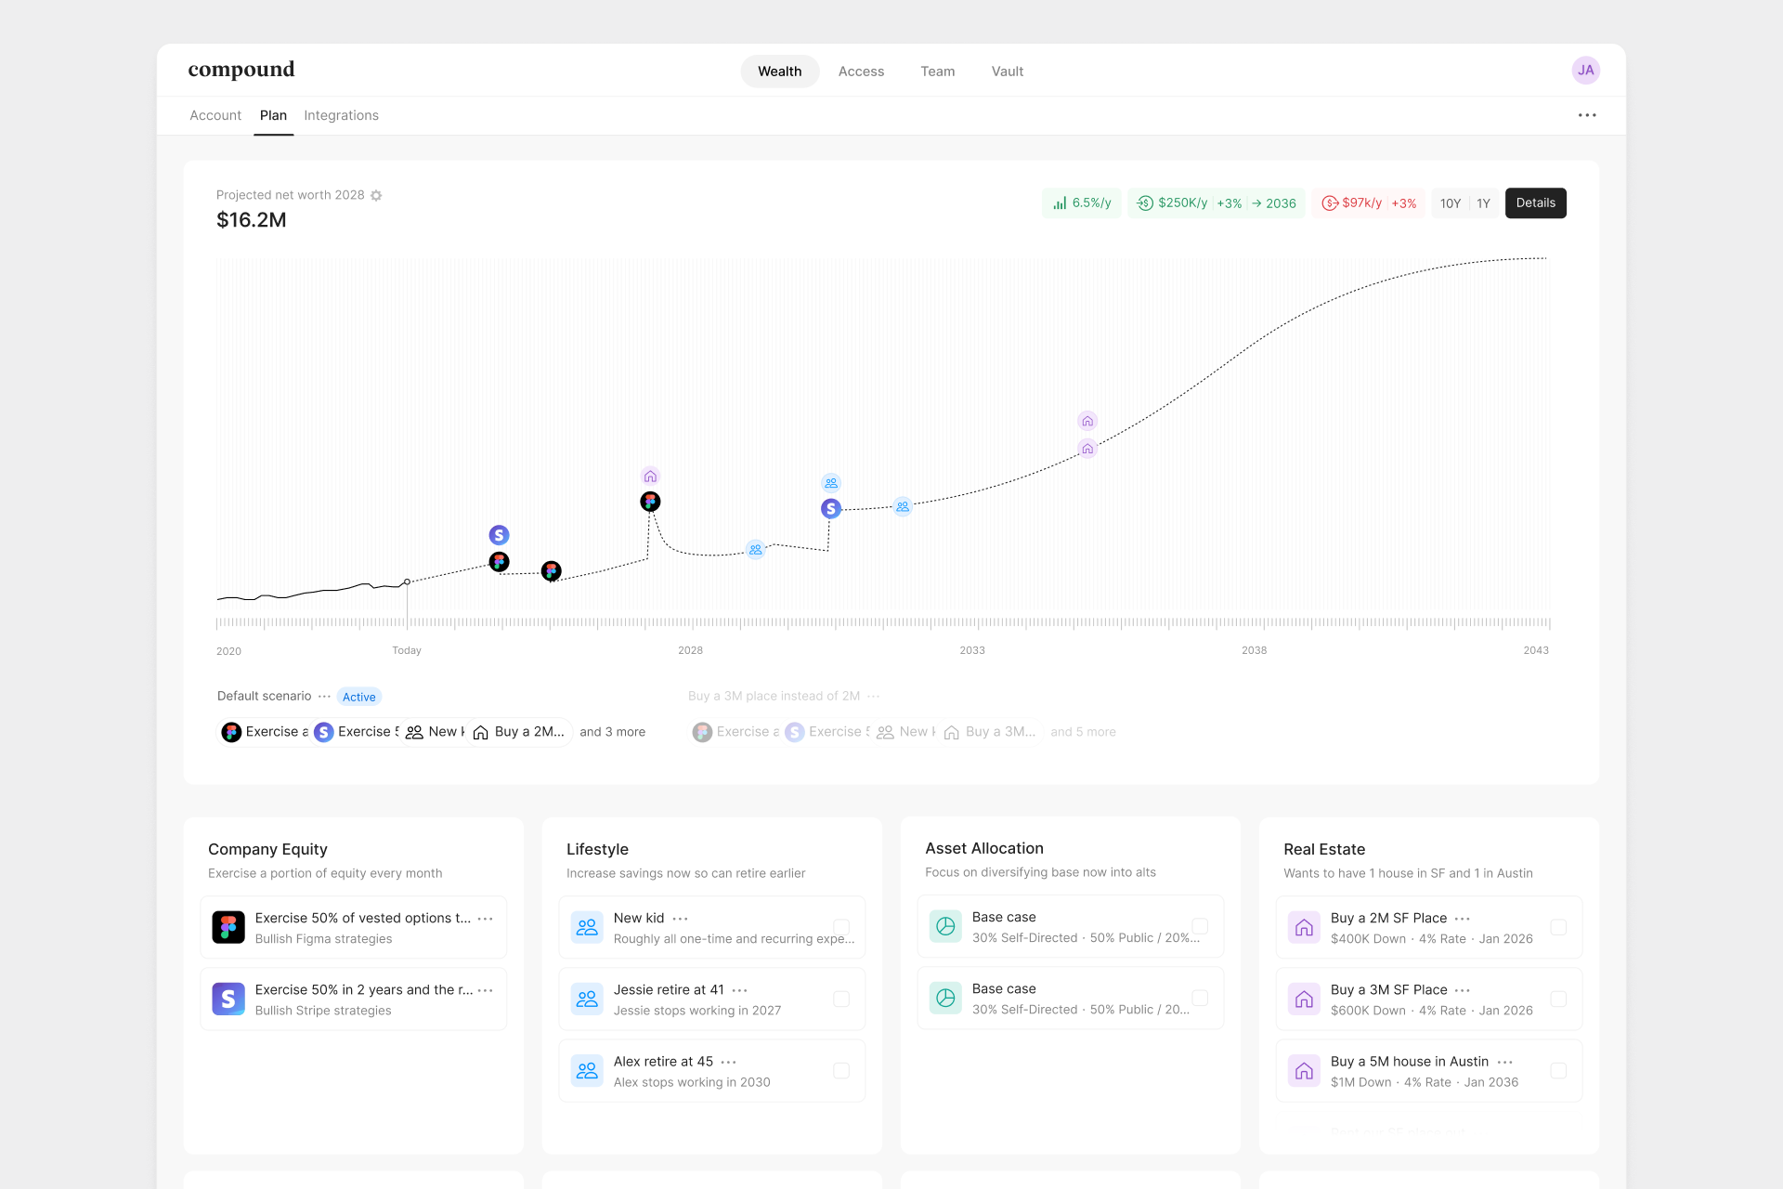Click the people icon on Alex retire at 45
Screen dimensions: 1783x1189
tap(587, 1070)
